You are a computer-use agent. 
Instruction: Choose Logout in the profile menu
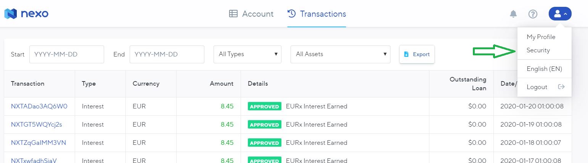(537, 87)
